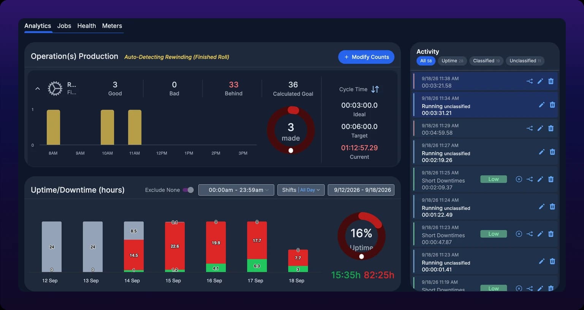Image resolution: width=584 pixels, height=310 pixels.
Task: Edit the 00:00:01.41 Running unclassified entry
Action: [x=541, y=261]
